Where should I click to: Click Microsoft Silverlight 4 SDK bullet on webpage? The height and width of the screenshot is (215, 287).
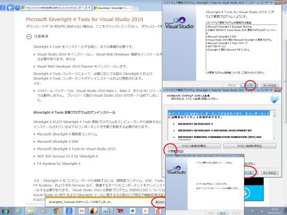point(57,142)
